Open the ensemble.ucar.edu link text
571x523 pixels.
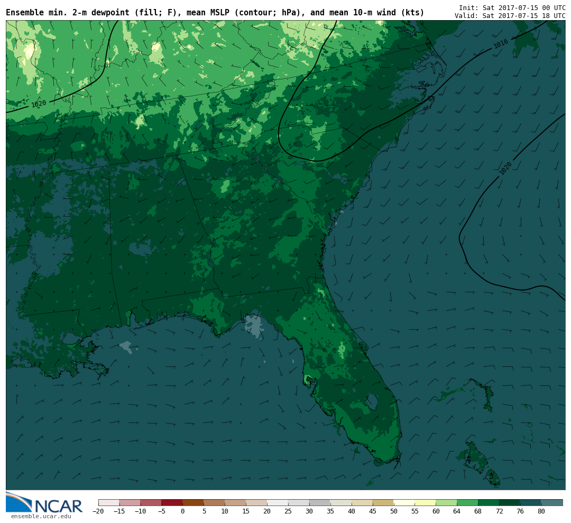tap(41, 516)
